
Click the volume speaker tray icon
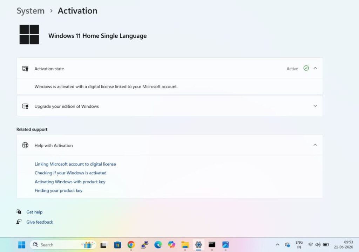pos(318,244)
